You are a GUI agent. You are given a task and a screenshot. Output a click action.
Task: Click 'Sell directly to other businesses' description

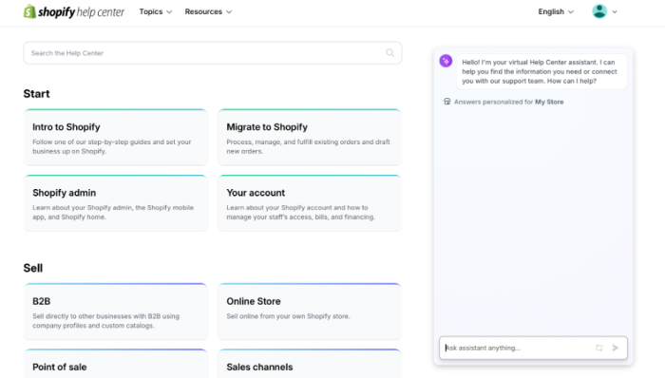tap(106, 321)
